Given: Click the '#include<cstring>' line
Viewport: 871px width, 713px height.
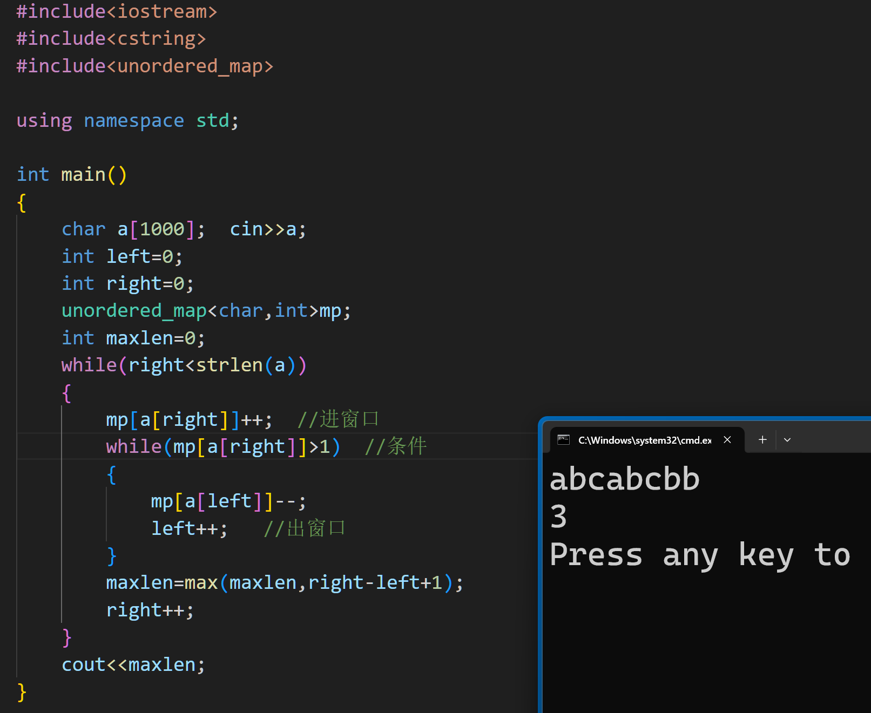Looking at the screenshot, I should tap(111, 38).
